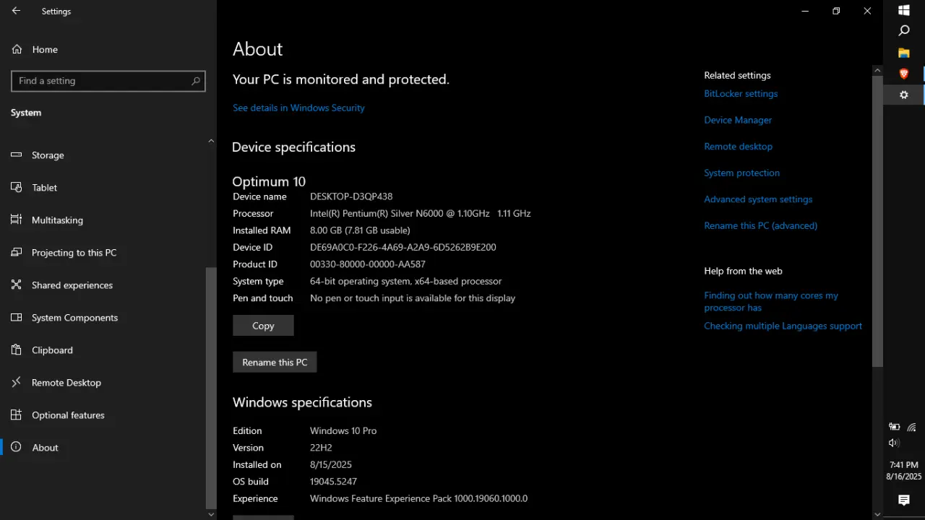Select the Intel Pentium Silver N6000 processor text

click(421, 214)
